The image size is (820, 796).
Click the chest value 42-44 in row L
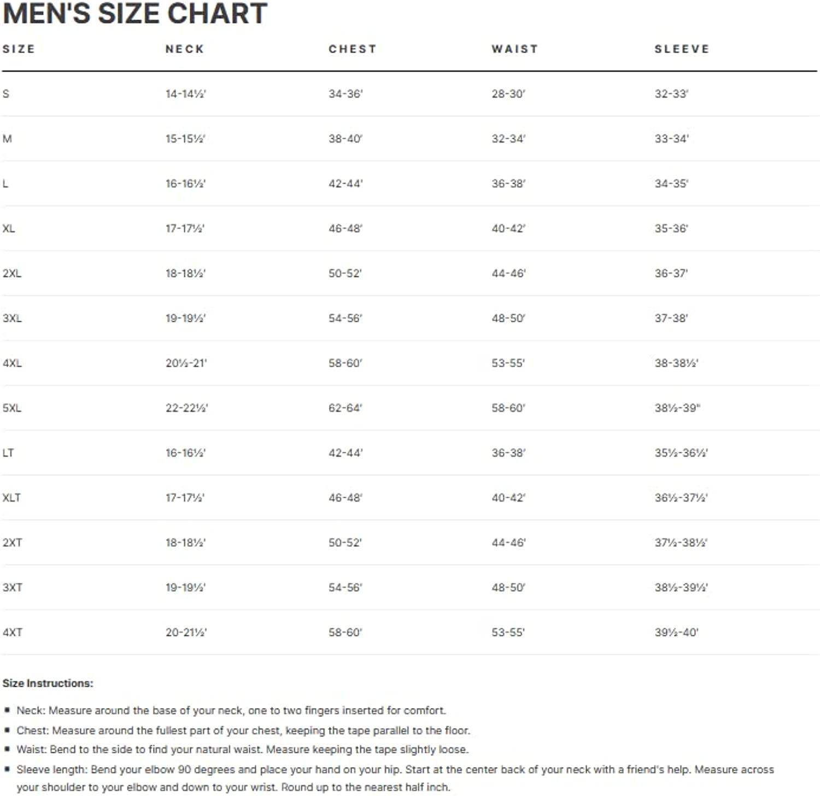tap(345, 184)
